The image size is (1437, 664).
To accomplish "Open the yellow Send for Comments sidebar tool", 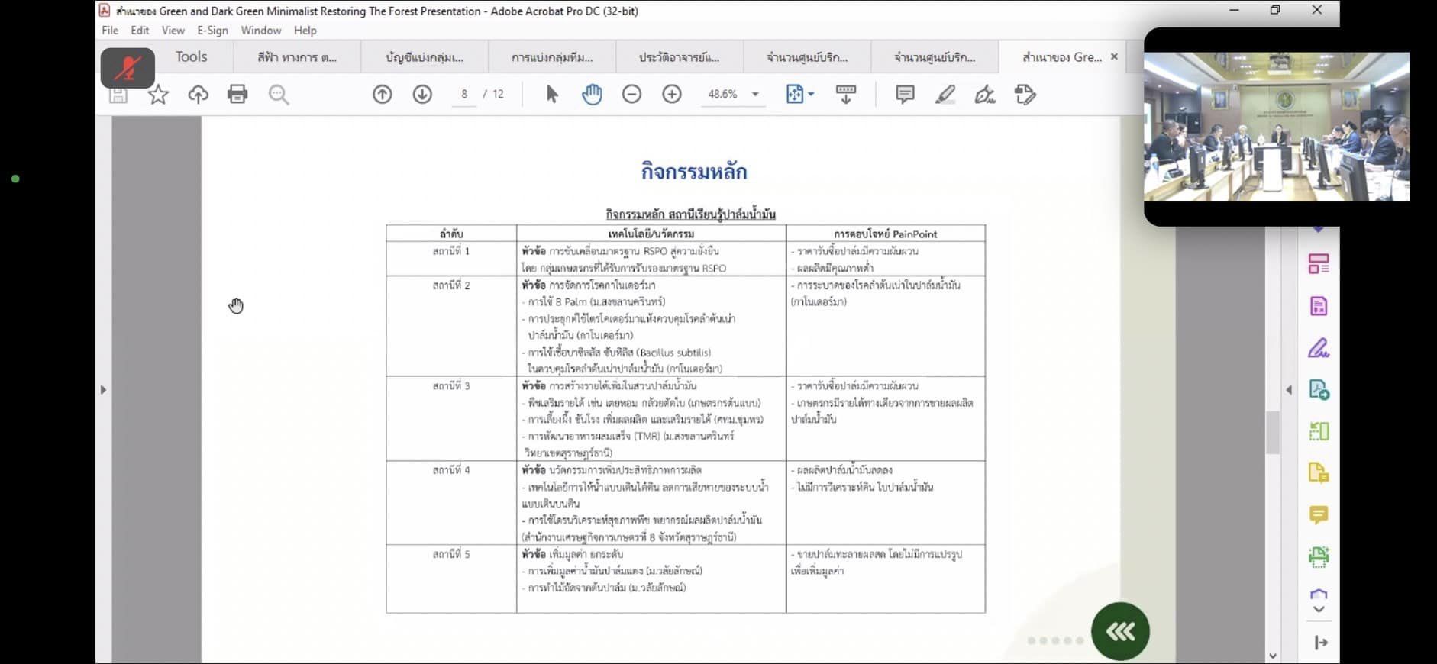I will pyautogui.click(x=1319, y=473).
